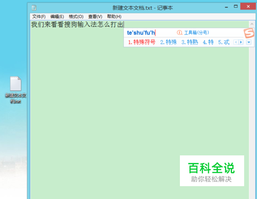The height and width of the screenshot is (199, 257).
Task: Maximize the Notepad window
Action: pyautogui.click(x=236, y=7)
